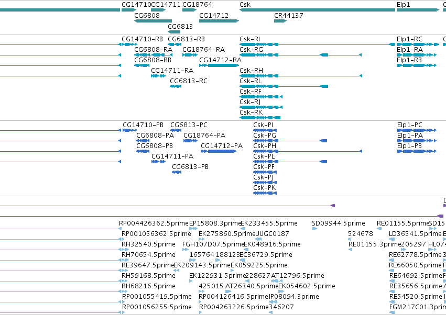Select transcript Csk-RK
Viewport: 446px width, 315px height.
pos(260,118)
